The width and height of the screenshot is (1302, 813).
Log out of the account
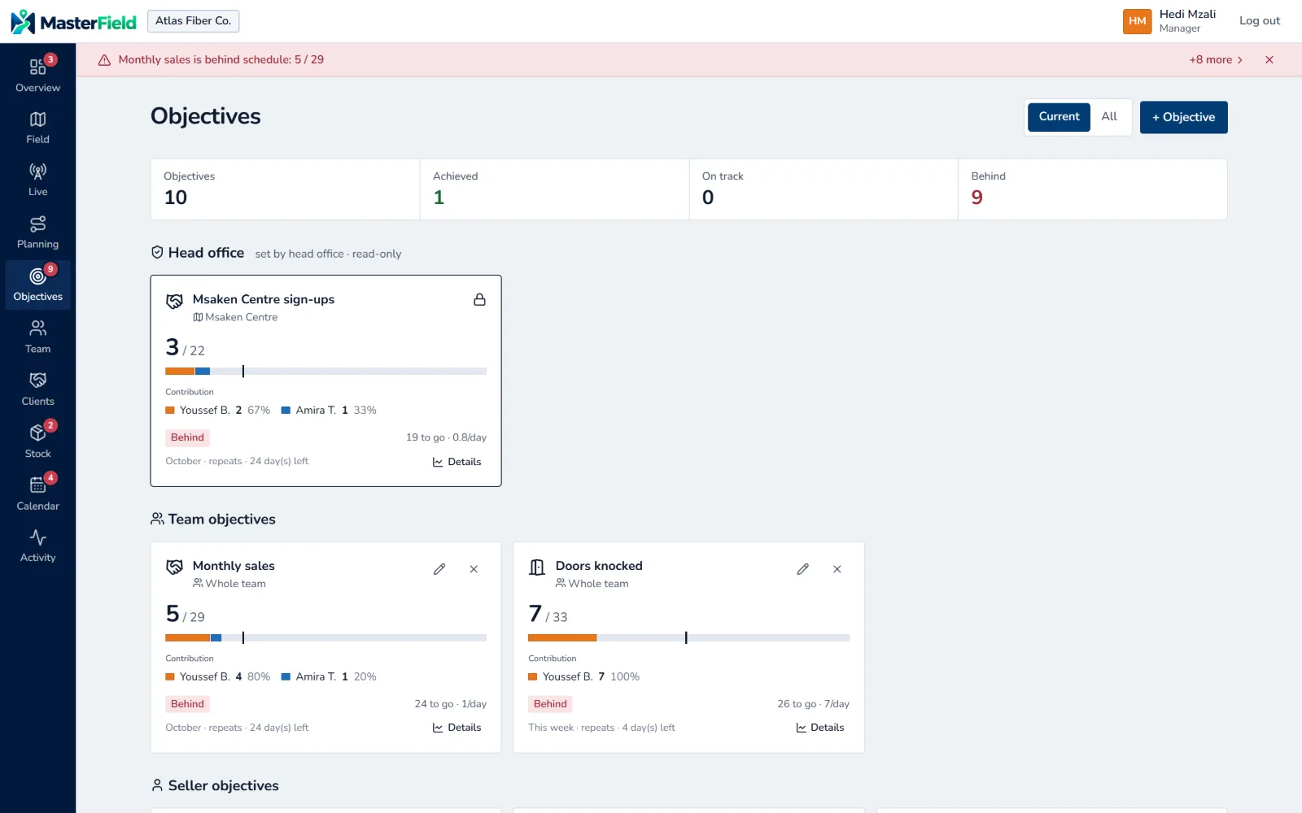(x=1259, y=21)
